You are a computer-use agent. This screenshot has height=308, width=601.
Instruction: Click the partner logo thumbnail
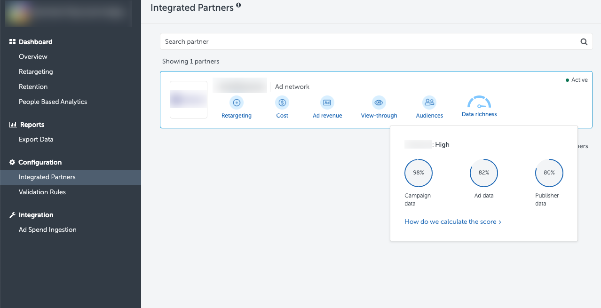[189, 100]
